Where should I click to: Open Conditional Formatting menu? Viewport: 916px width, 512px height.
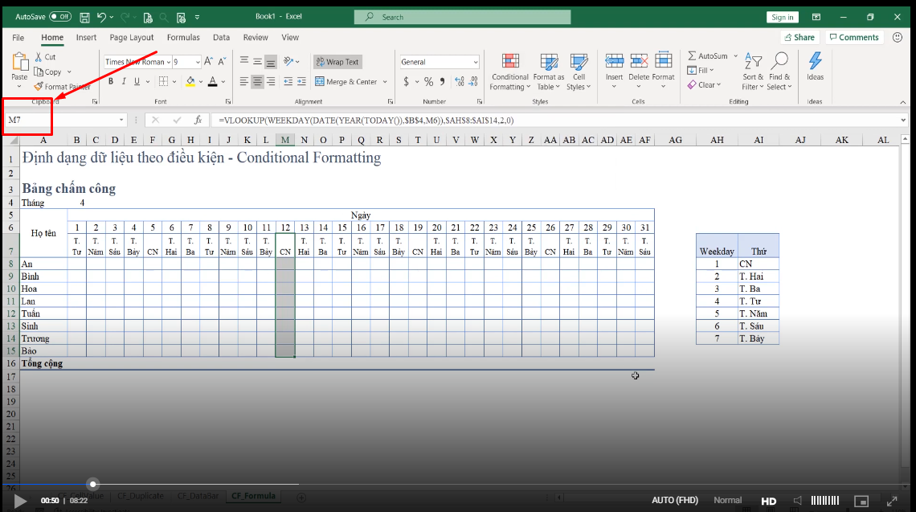click(x=509, y=72)
